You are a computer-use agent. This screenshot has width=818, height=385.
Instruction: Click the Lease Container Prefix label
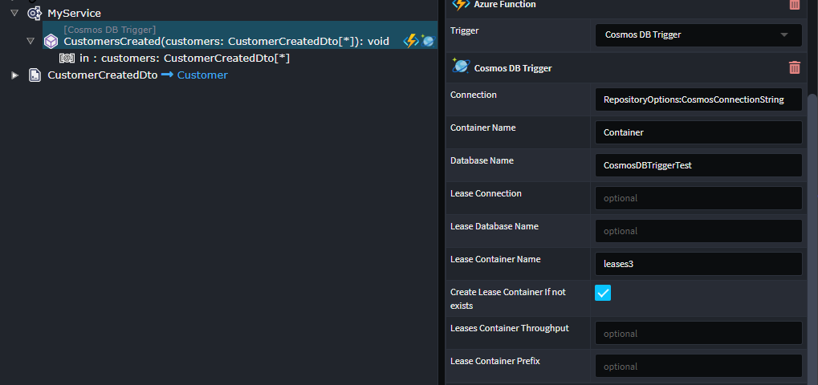tap(494, 361)
